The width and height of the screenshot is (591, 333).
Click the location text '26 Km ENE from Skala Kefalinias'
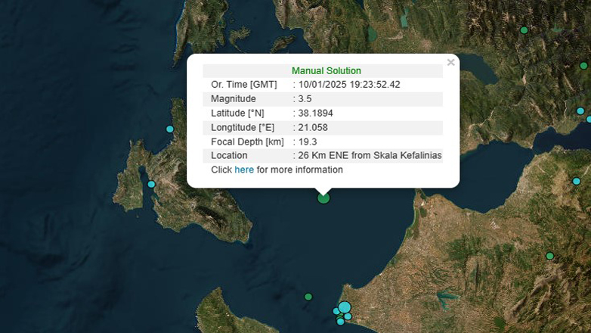370,156
